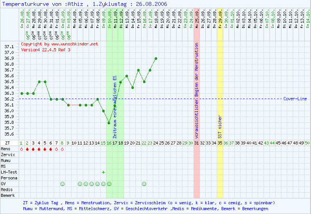Image resolution: width=311 pixels, height=214 pixels.
Task: Click the yellow cycle day 35 marker
Action: (x=220, y=142)
